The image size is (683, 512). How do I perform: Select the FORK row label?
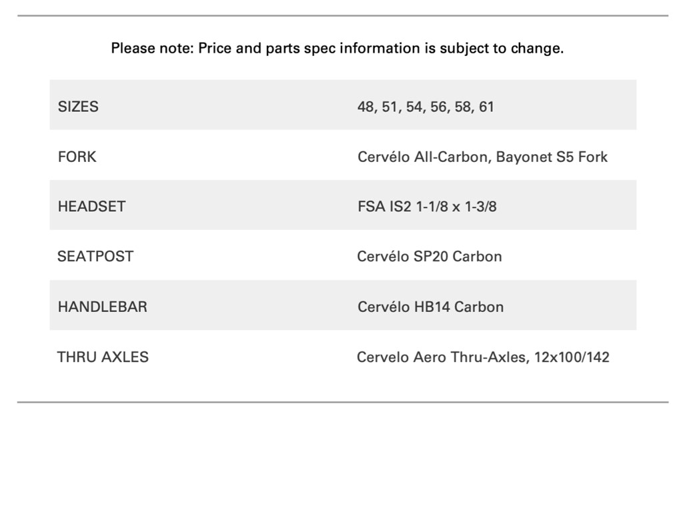tap(77, 157)
